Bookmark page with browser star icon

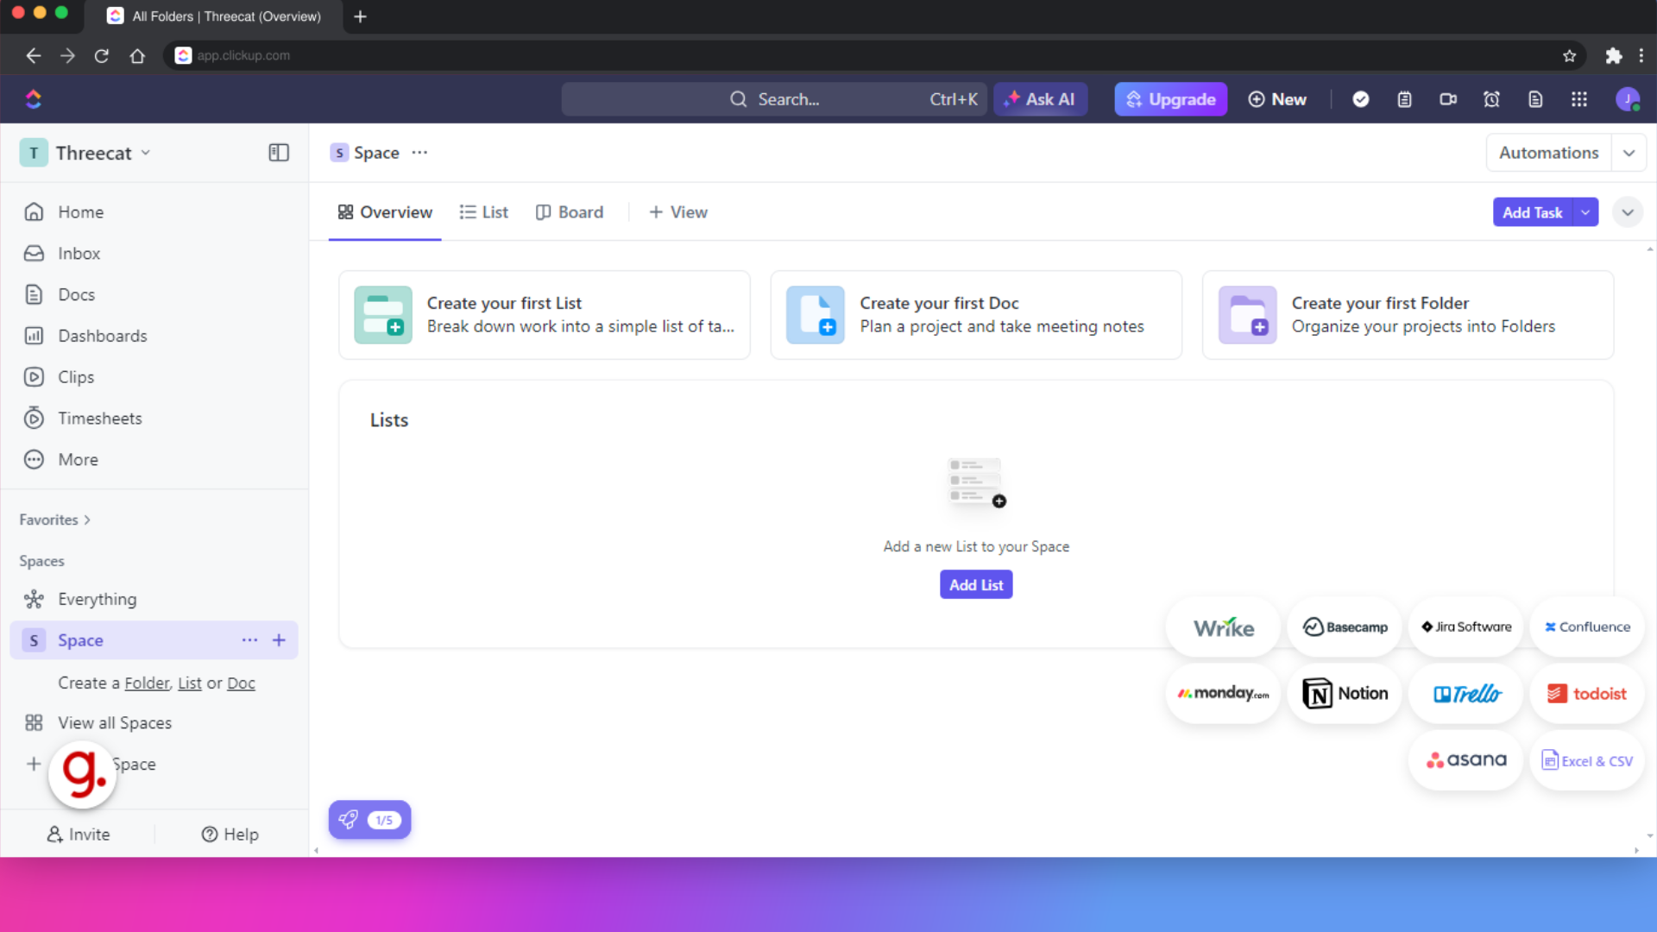(x=1569, y=55)
